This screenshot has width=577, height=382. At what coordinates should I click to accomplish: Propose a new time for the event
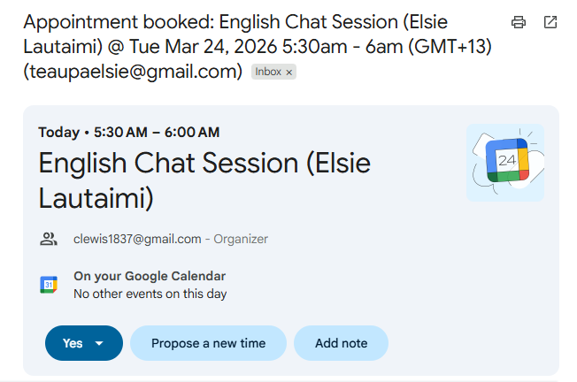tap(208, 343)
